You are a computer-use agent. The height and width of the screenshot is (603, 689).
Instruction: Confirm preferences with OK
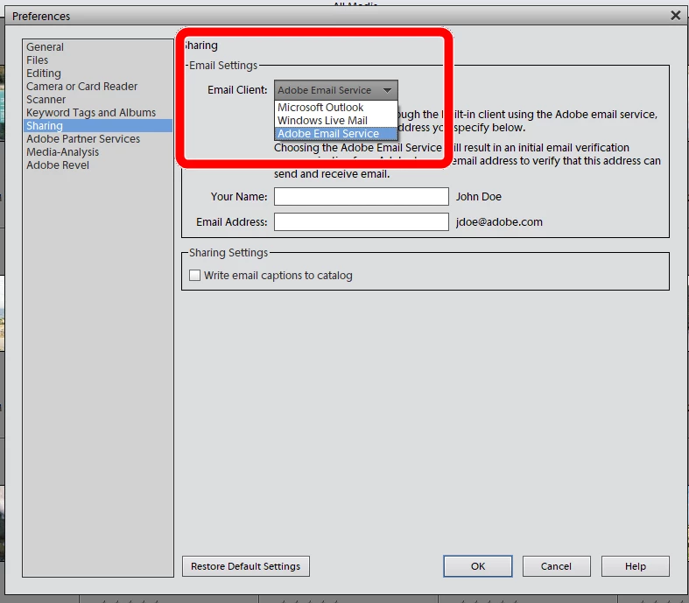tap(478, 566)
